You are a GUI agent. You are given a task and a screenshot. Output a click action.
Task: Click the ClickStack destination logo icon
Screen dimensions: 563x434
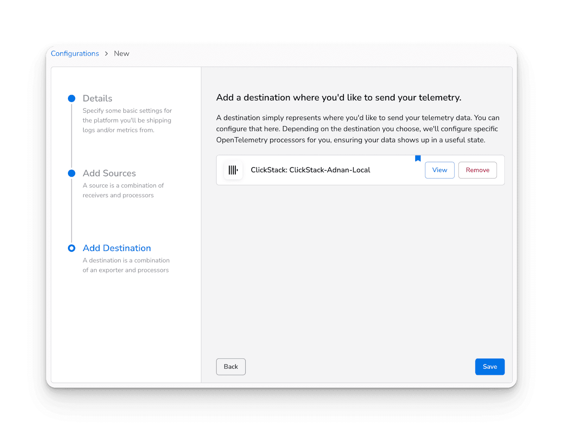[233, 170]
